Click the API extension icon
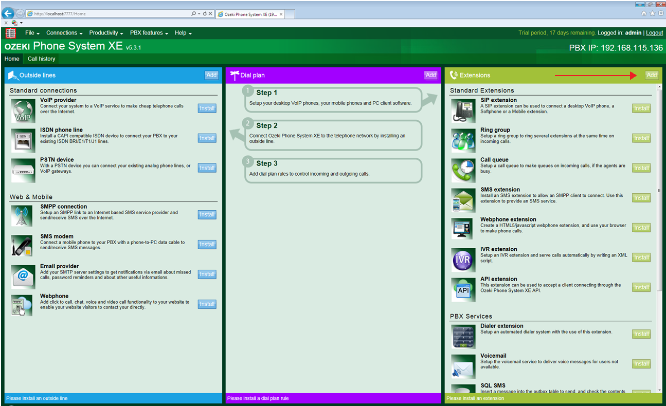This screenshot has height=406, width=666. pos(463,289)
